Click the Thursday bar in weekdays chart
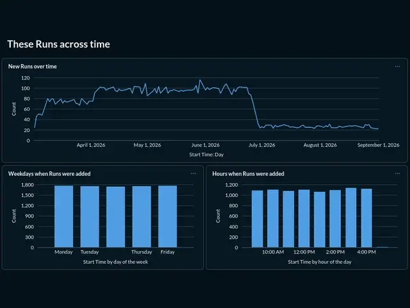410x308 pixels. pos(142,217)
